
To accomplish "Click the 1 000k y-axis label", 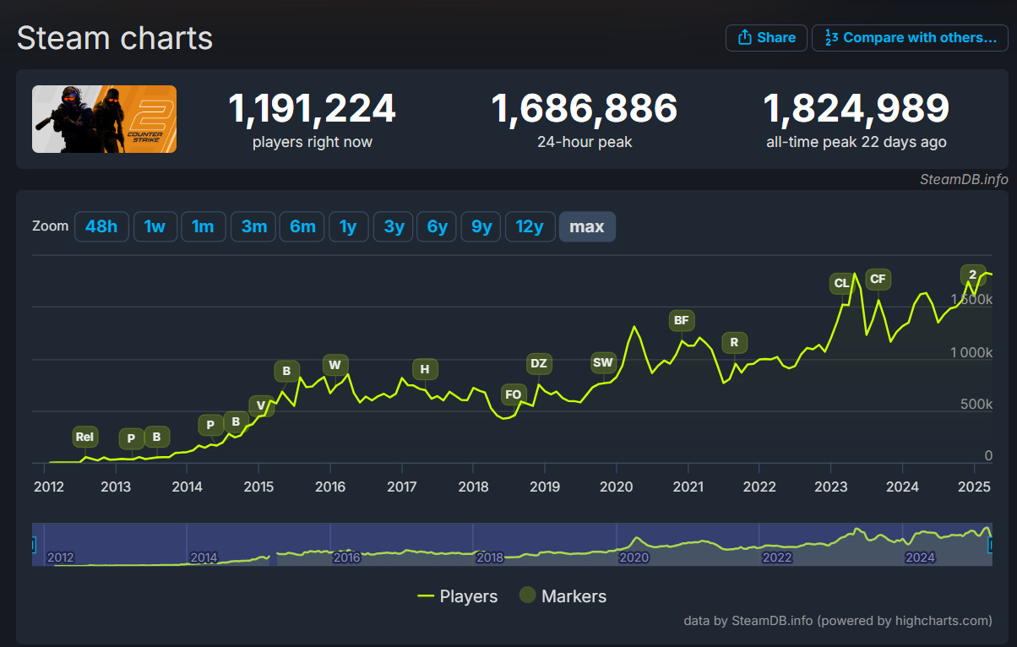I will click(x=971, y=352).
